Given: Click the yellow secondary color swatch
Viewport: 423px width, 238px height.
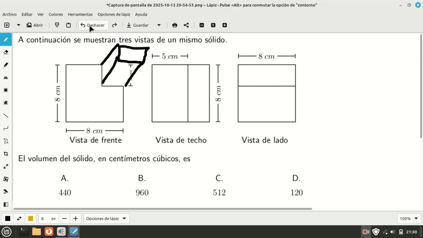Looking at the screenshot, I should tap(31, 218).
